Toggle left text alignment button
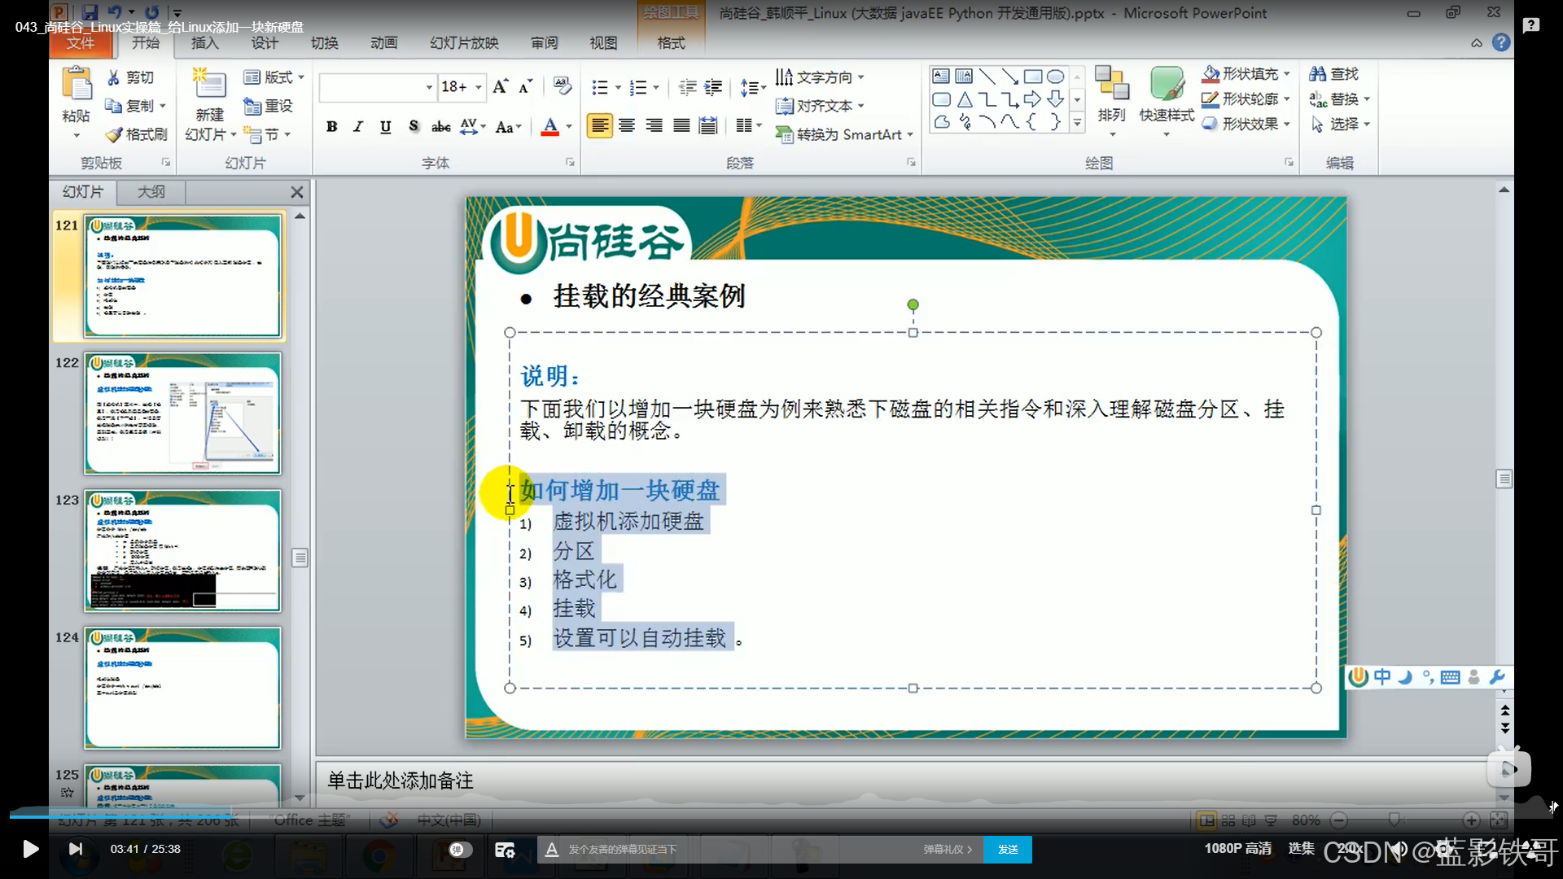Image resolution: width=1563 pixels, height=879 pixels. tap(599, 125)
